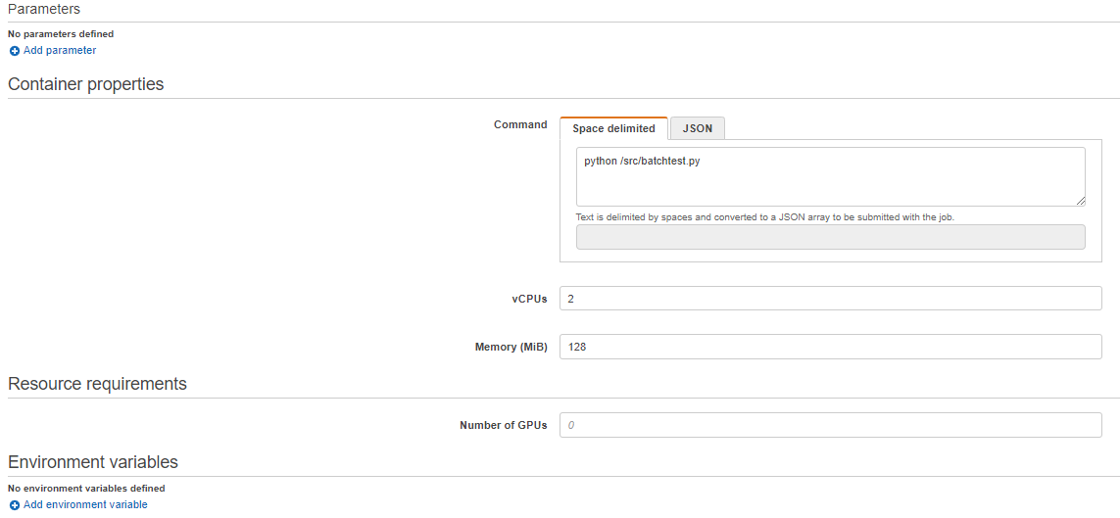The image size is (1120, 518).
Task: Click the Container properties heading
Action: (x=85, y=84)
